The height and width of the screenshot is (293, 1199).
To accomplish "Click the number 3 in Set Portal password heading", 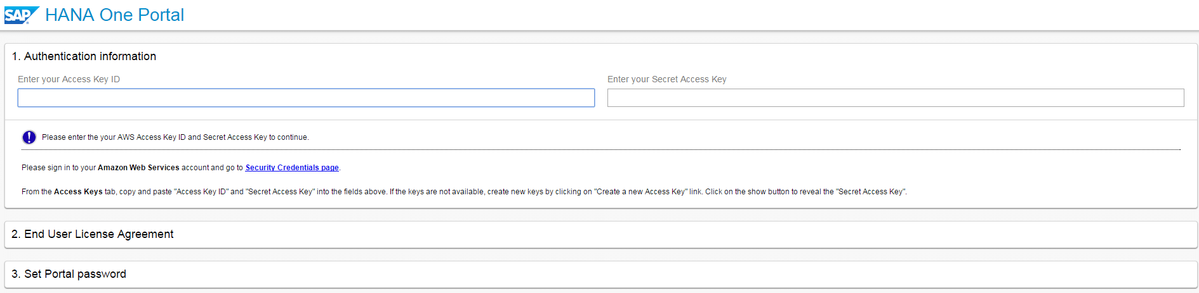I will click(x=15, y=274).
